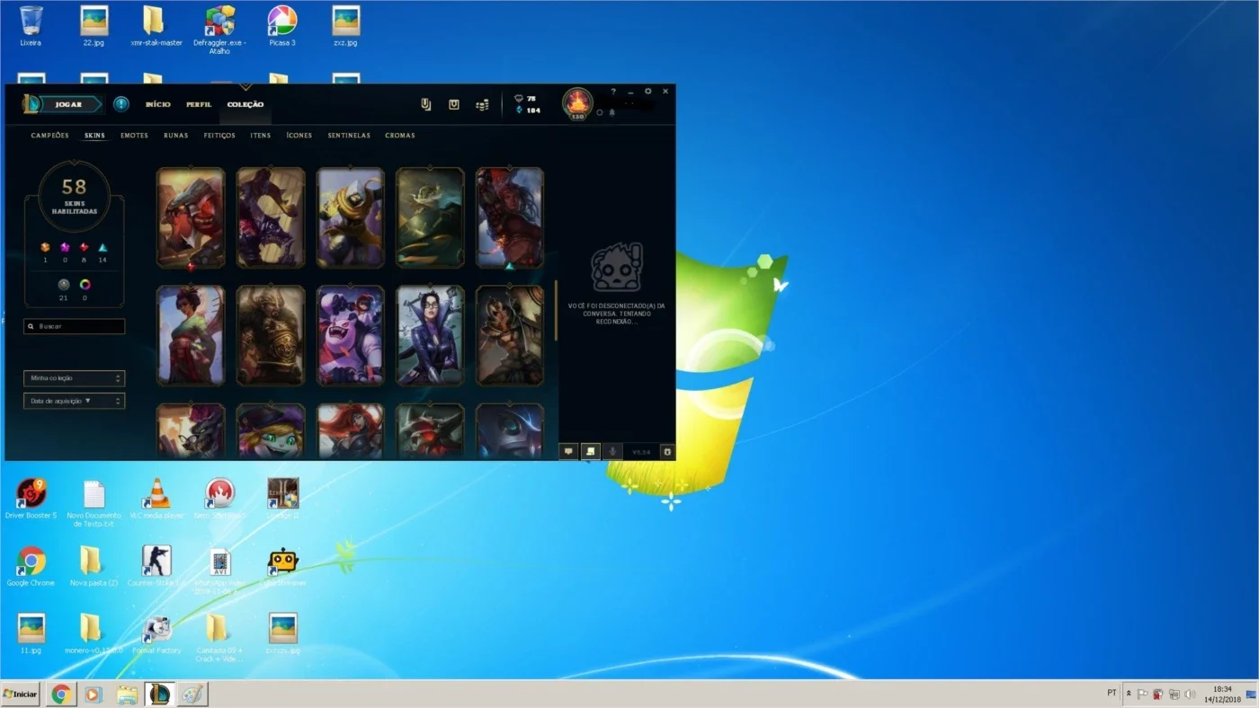The height and width of the screenshot is (708, 1259).
Task: Select "Novo Documento de Texto.txt" file
Action: point(94,503)
